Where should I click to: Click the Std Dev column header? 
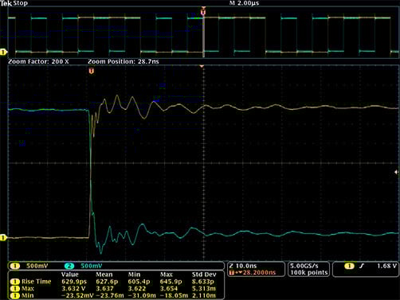click(x=204, y=275)
